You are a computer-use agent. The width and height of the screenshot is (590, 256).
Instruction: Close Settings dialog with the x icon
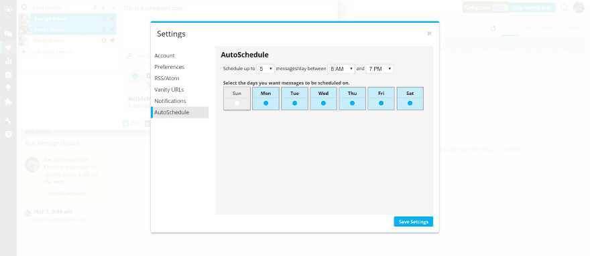tap(429, 33)
